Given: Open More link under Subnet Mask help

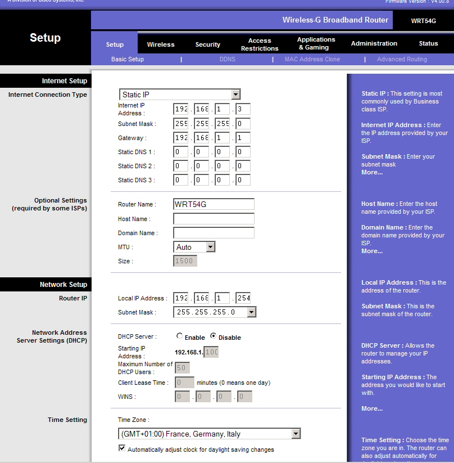Looking at the screenshot, I should click(372, 172).
